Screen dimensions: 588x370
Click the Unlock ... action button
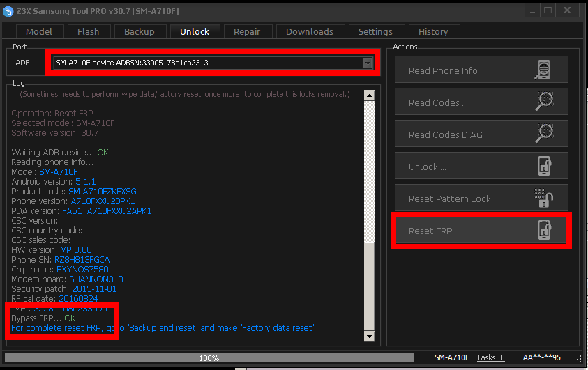pos(481,166)
